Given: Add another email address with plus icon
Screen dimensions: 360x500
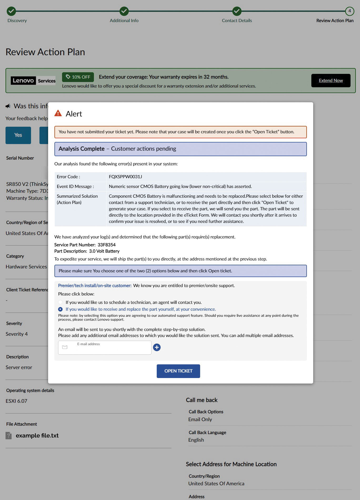Looking at the screenshot, I should 157,347.
